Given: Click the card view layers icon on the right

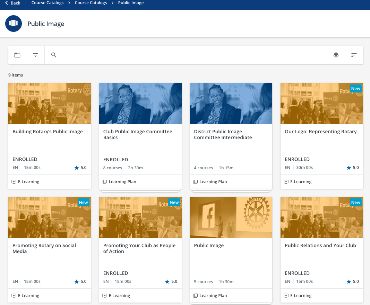Looking at the screenshot, I should pyautogui.click(x=336, y=55).
